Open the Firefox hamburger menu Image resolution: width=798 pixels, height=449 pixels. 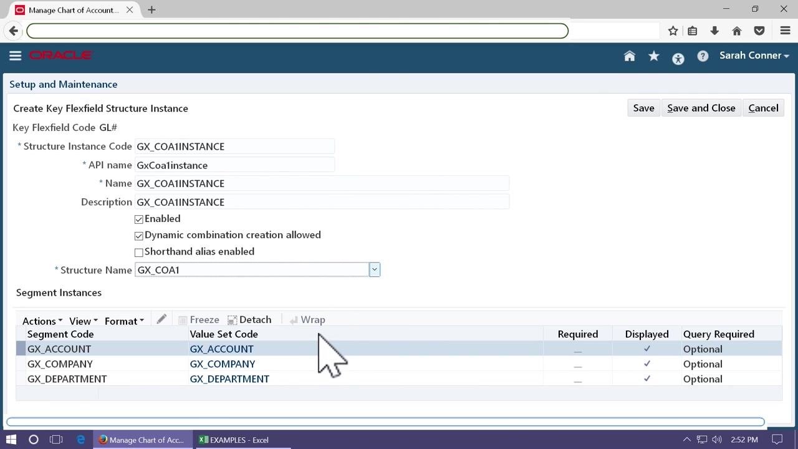pyautogui.click(x=786, y=31)
